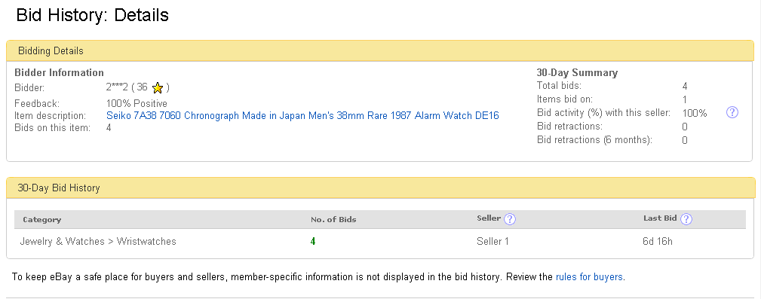Click the green number of bids value 4
Viewport: 761px width, 299px height.
pyautogui.click(x=313, y=241)
